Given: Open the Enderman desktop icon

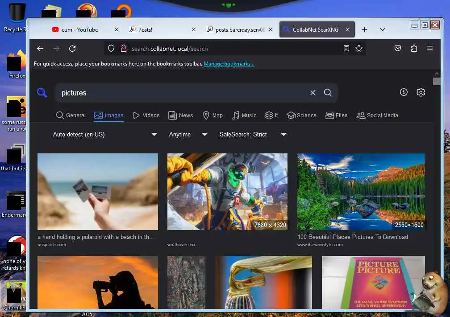Looking at the screenshot, I should click(x=14, y=204).
